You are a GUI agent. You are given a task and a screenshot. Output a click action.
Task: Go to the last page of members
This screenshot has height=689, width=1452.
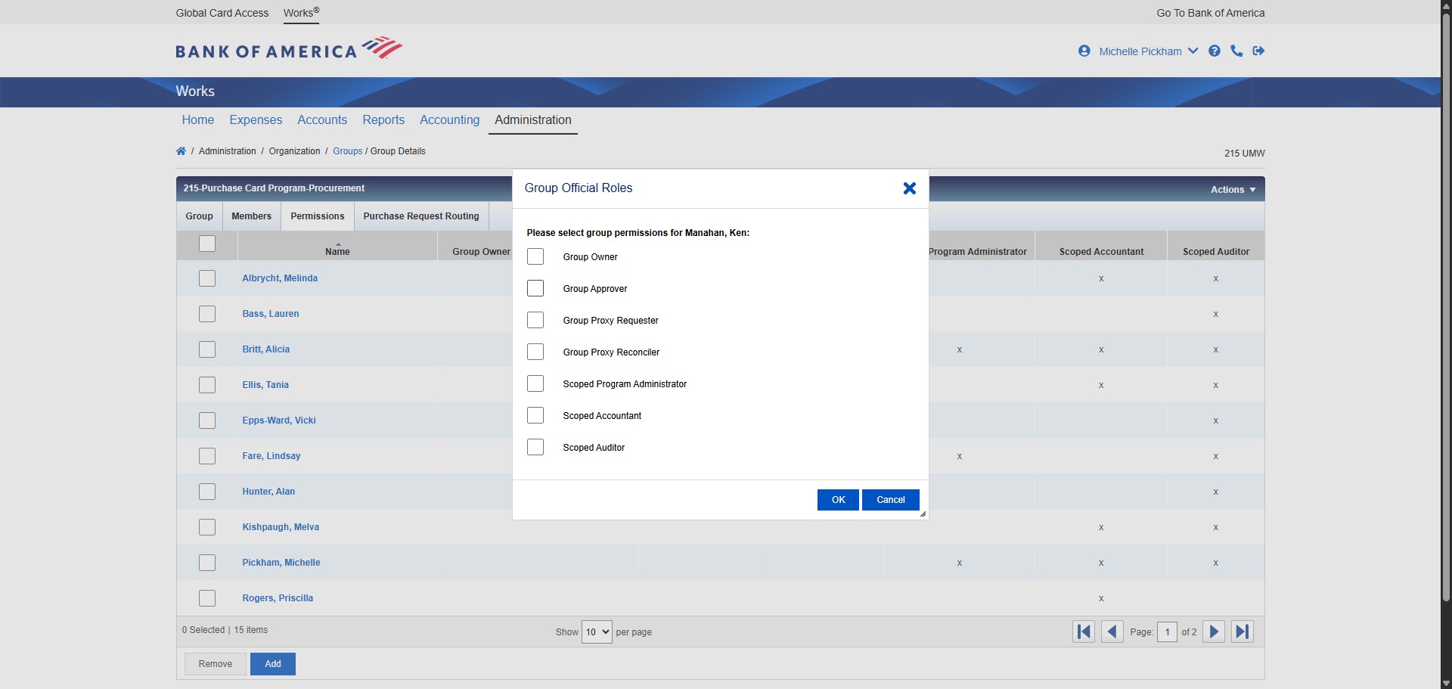[1242, 632]
